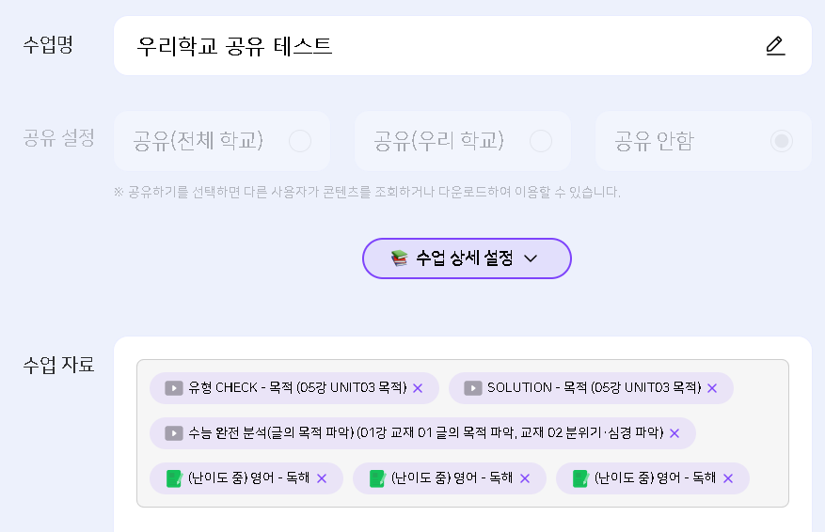
Task: Choose the 공유(우리 학교) sharing option
Action: click(541, 142)
